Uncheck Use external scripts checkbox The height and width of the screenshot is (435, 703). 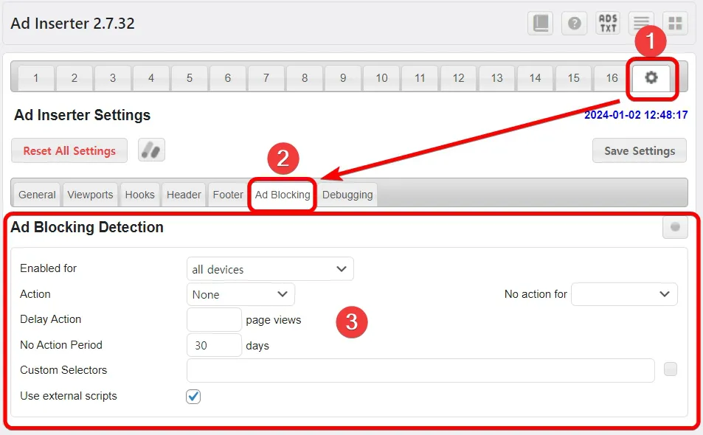pyautogui.click(x=193, y=396)
